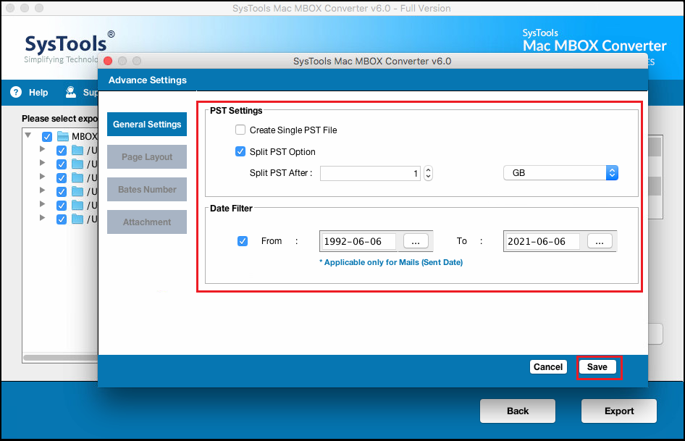Increase the Split PST After value

point(428,169)
